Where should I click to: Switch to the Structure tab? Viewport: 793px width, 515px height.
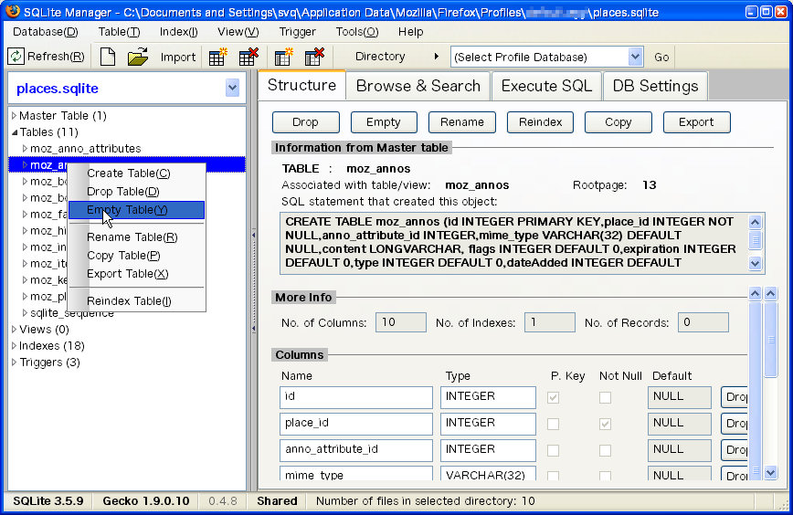tap(301, 85)
